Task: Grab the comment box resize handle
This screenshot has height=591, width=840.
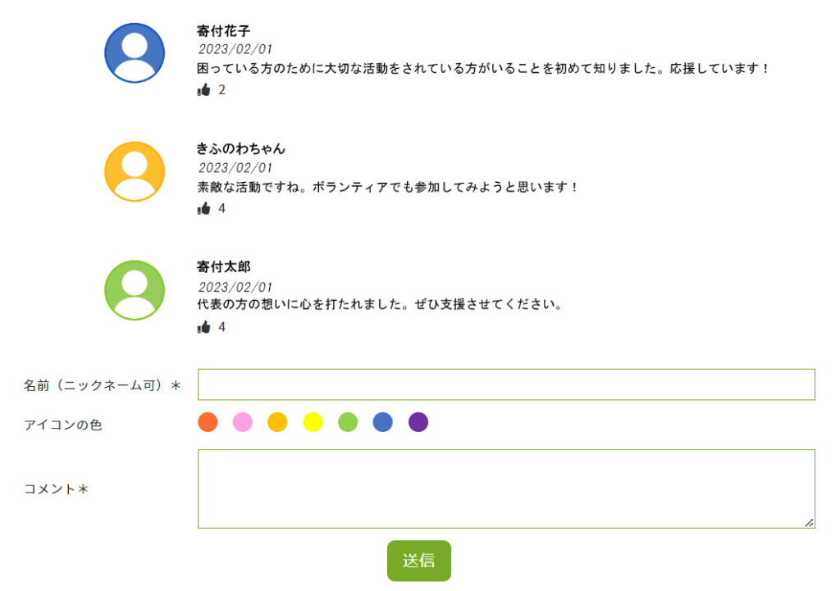Action: click(x=809, y=522)
